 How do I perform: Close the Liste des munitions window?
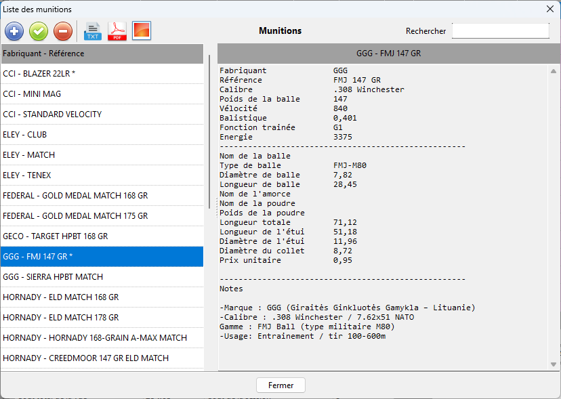(550, 9)
